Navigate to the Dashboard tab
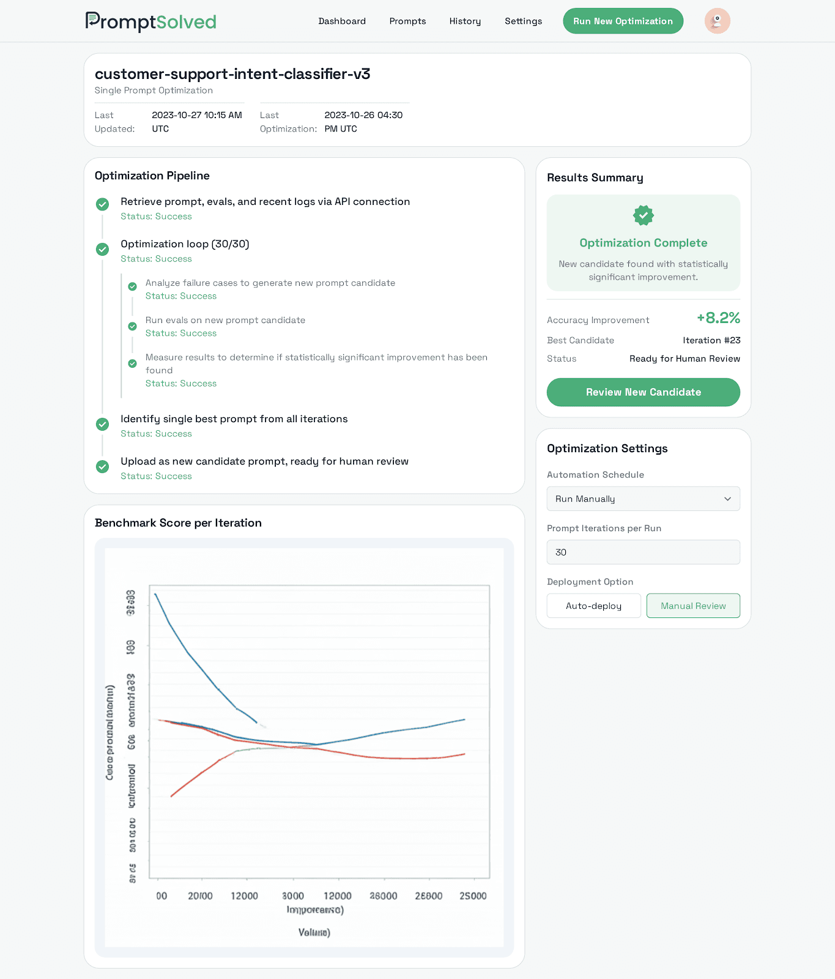The width and height of the screenshot is (835, 979). 342,21
